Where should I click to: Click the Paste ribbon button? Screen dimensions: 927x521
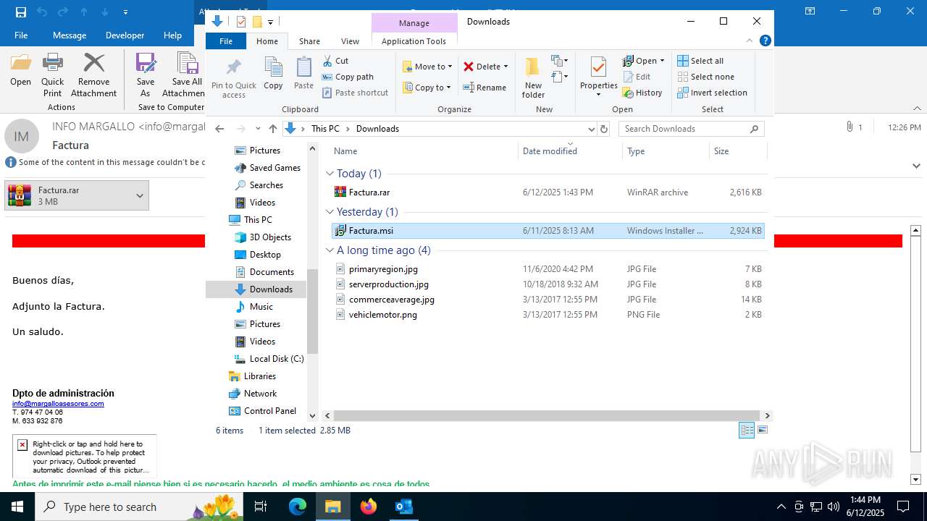tap(303, 73)
